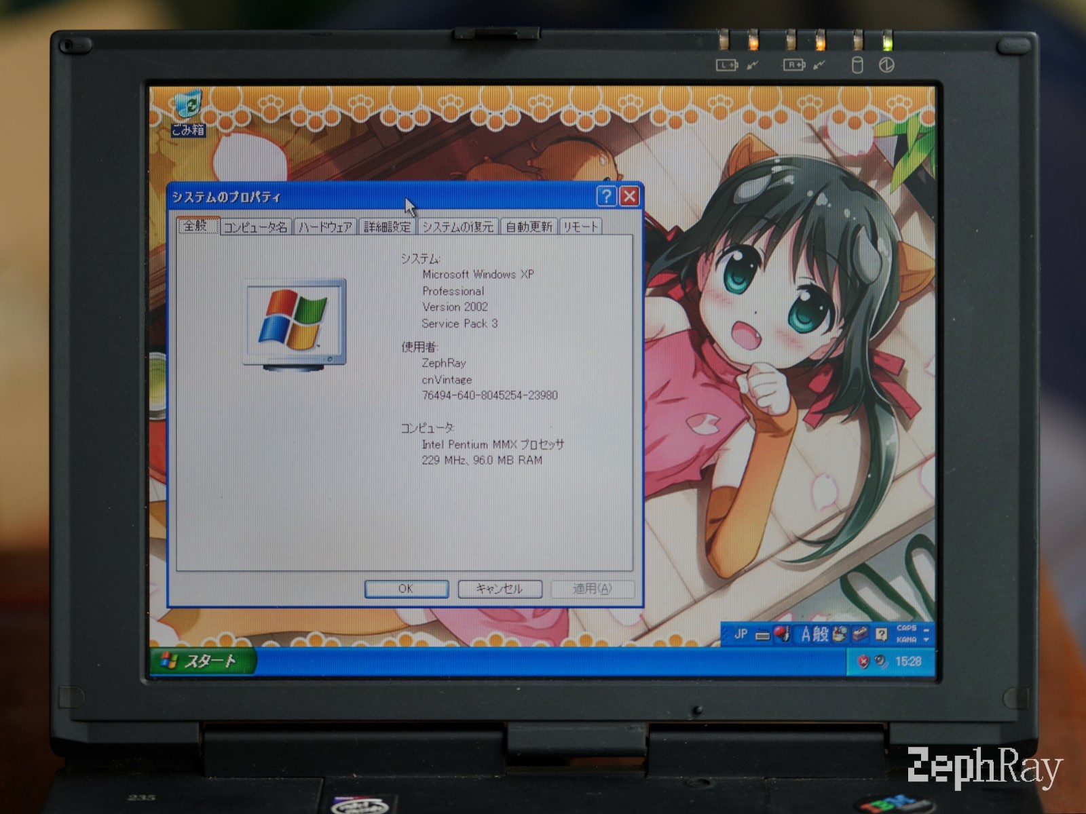Switch to the コンピュータ名 tab
This screenshot has width=1086, height=814.
click(256, 227)
